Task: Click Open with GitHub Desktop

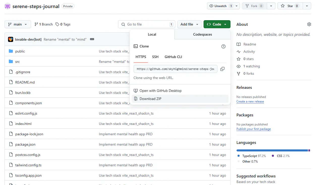Action: point(180,91)
